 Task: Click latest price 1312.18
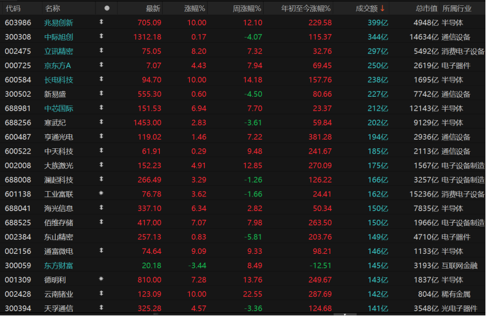coord(148,37)
